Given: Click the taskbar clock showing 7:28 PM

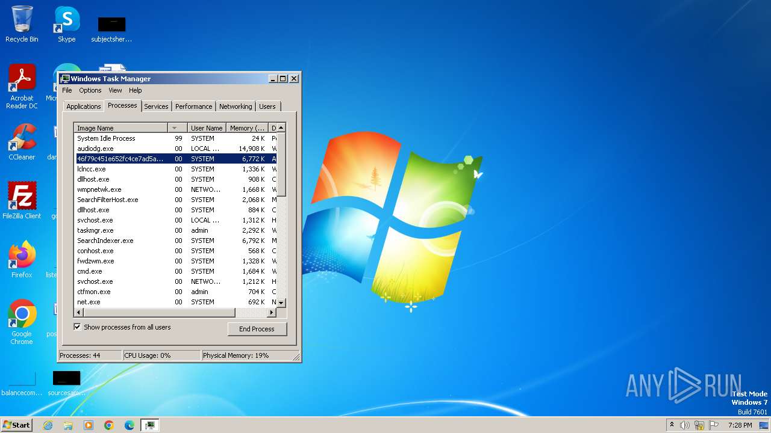Looking at the screenshot, I should point(740,425).
